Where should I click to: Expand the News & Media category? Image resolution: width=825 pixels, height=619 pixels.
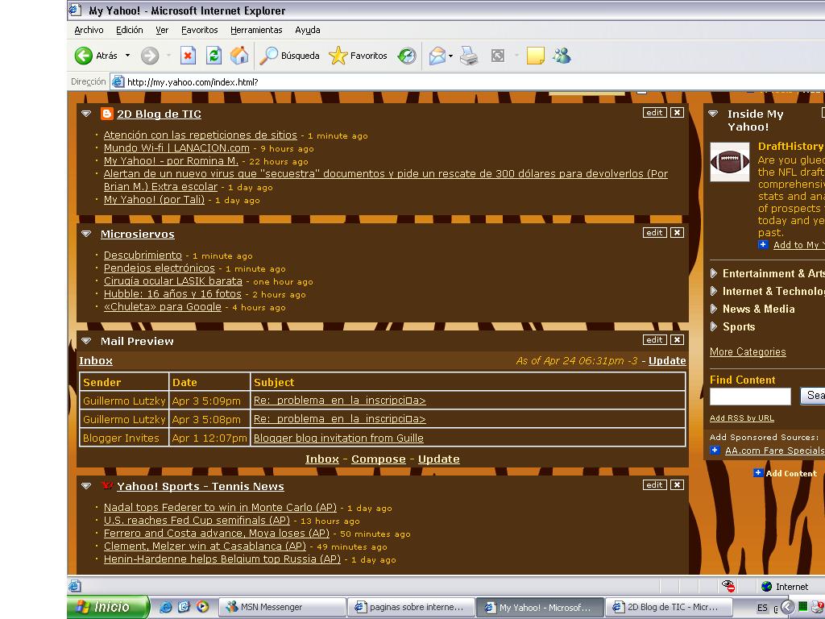click(714, 309)
